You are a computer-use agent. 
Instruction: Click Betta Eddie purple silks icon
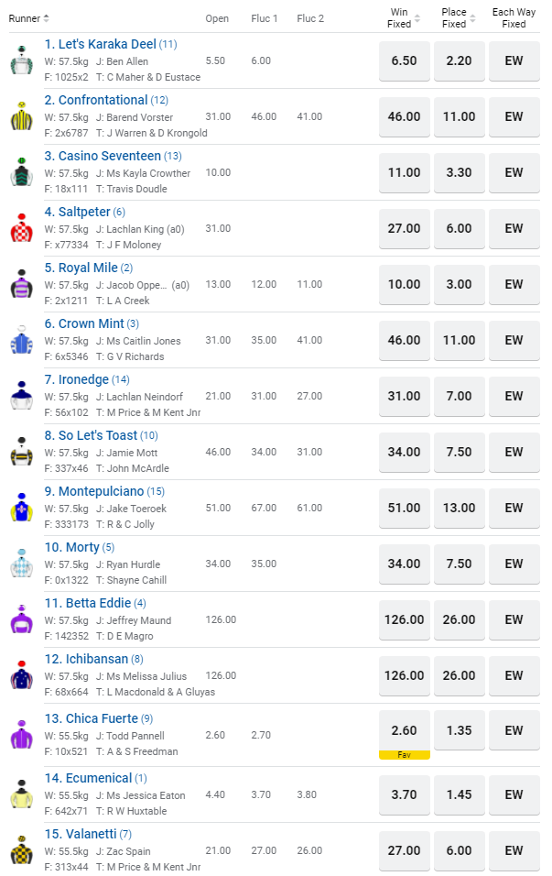pos(21,619)
